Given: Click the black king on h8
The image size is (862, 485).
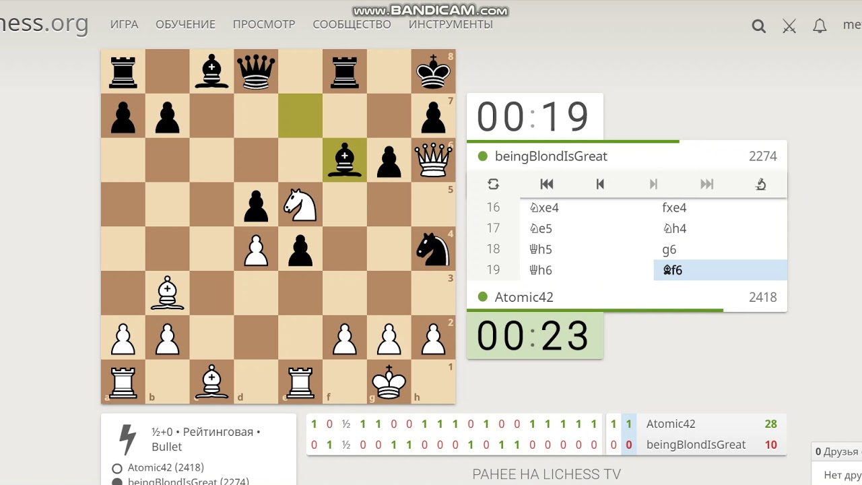Looking at the screenshot, I should coord(433,71).
